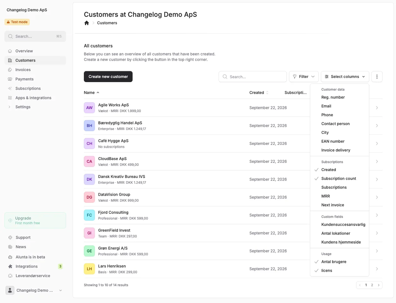Click the DK avatar for Dansk Kreativ Bureau
The width and height of the screenshot is (396, 303).
[x=89, y=179]
